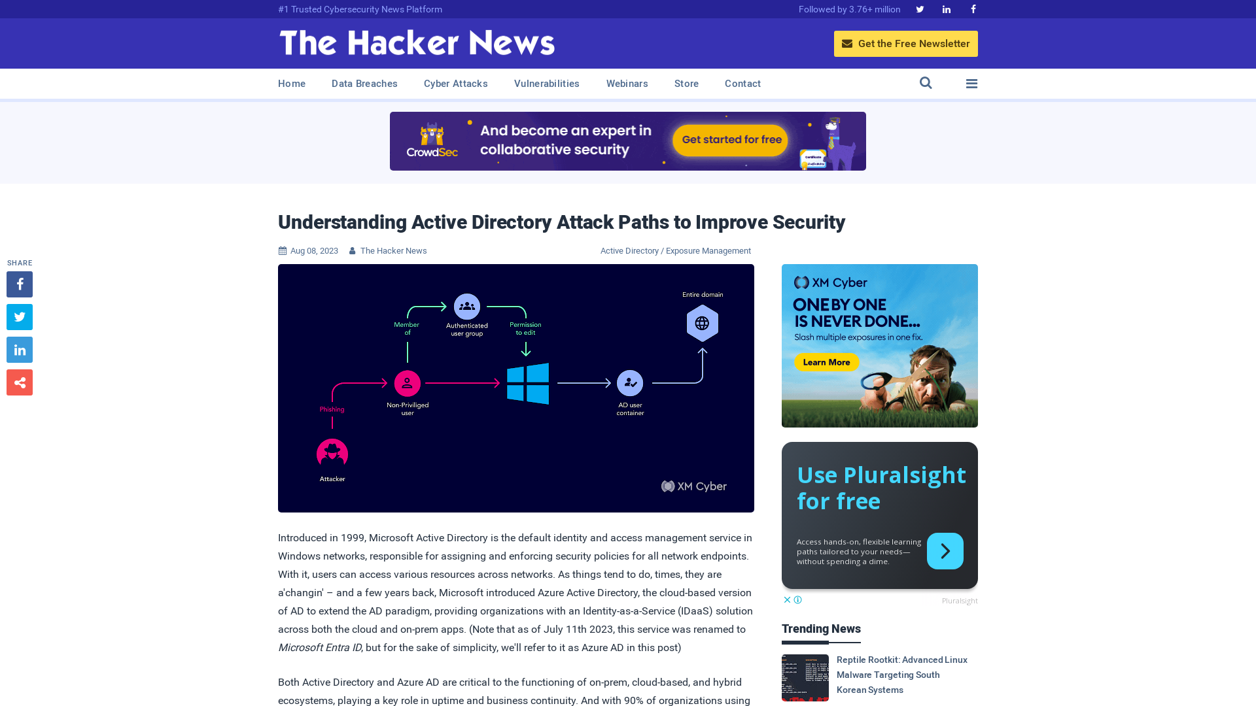Click the Facebook share icon on sidebar
The height and width of the screenshot is (706, 1256).
[20, 284]
